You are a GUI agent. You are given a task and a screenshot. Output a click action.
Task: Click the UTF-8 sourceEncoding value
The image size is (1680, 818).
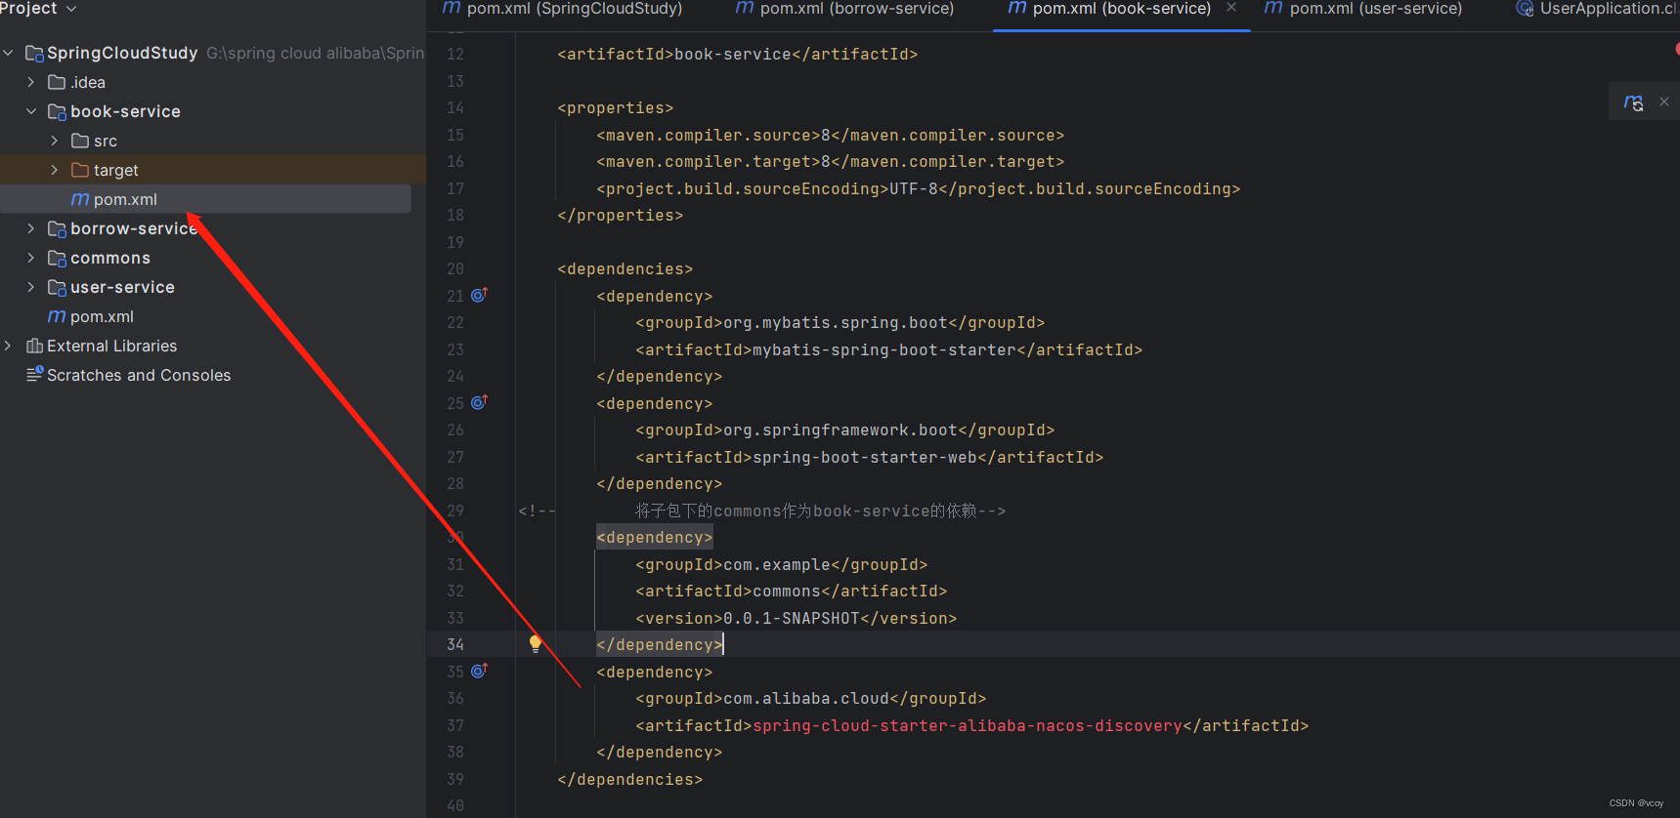(914, 188)
